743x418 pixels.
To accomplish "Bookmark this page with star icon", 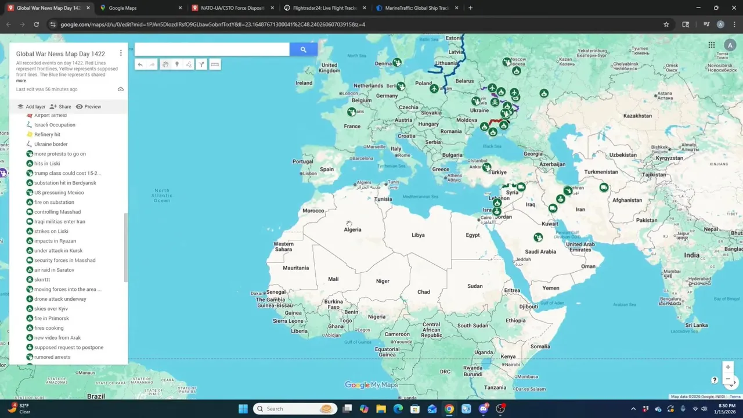I will [666, 24].
